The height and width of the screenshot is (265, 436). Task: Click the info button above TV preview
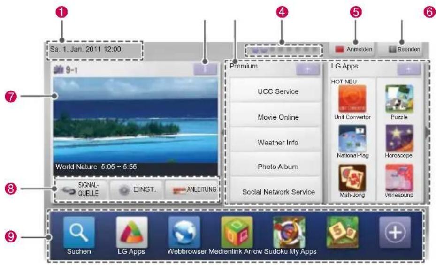click(205, 69)
